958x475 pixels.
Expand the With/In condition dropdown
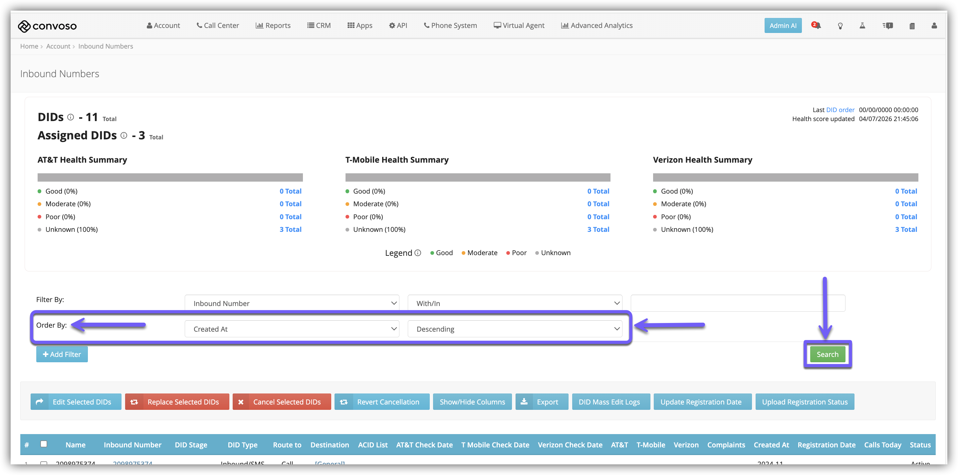514,303
